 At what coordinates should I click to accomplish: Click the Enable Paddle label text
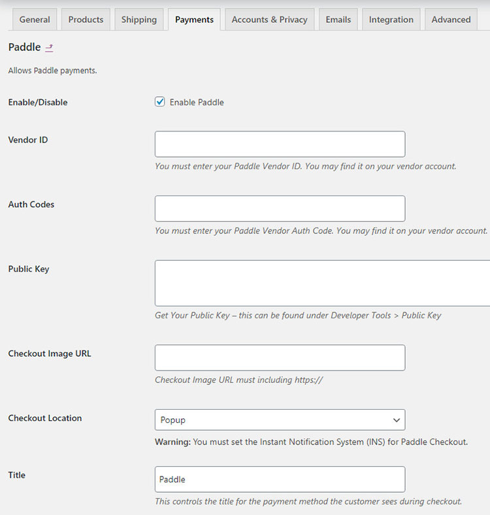(x=197, y=102)
